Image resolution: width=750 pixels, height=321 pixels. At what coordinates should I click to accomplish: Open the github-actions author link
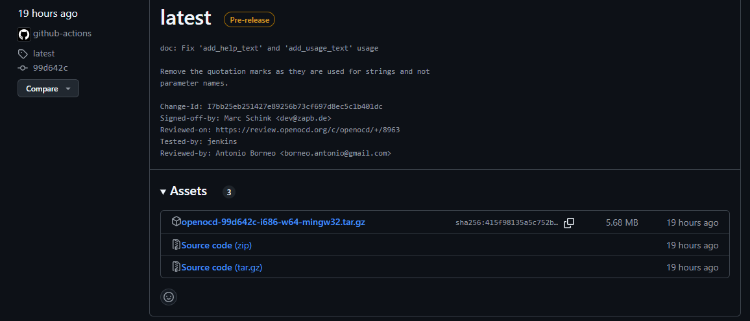pos(62,34)
